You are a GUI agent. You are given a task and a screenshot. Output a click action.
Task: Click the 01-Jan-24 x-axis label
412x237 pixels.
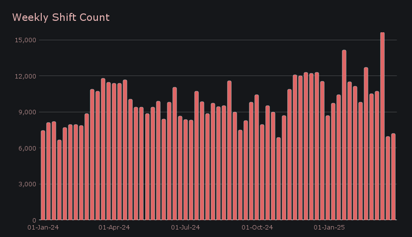pos(42,228)
